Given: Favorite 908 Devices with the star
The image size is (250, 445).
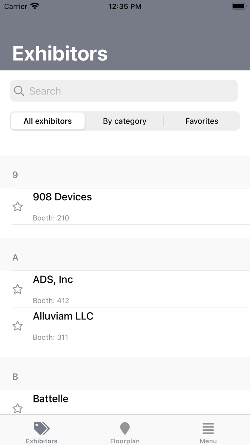Looking at the screenshot, I should coord(17,206).
